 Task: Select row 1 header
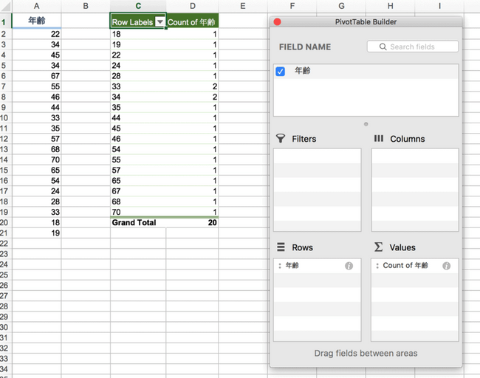click(x=4, y=21)
